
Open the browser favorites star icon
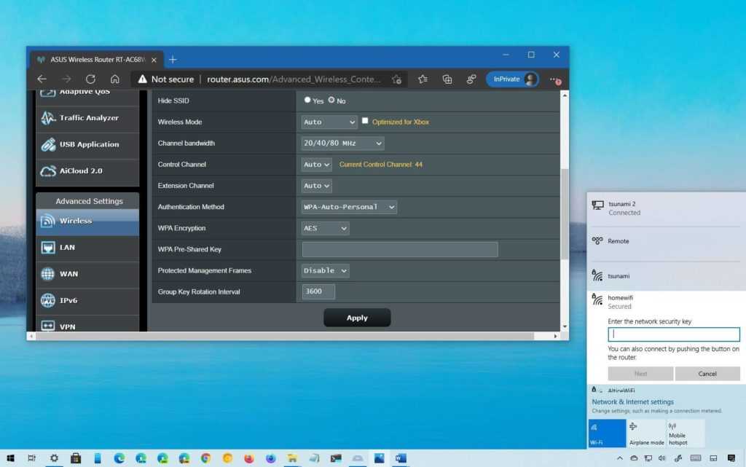423,79
